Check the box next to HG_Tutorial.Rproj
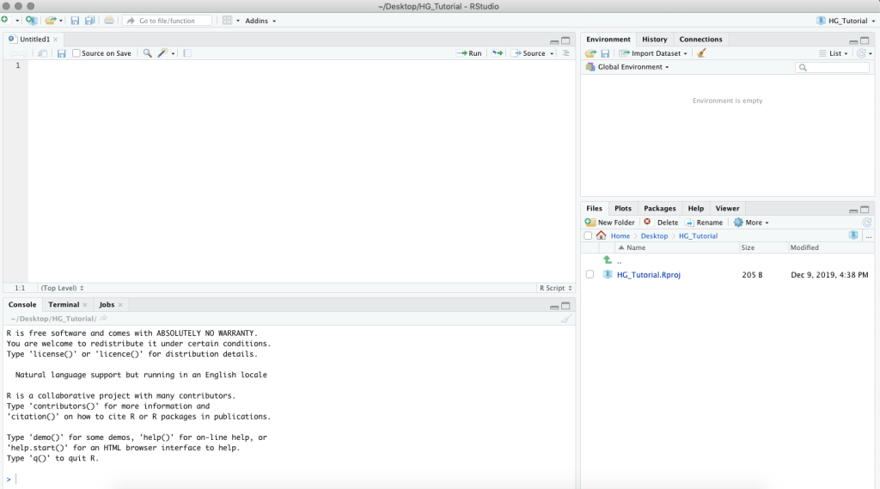 point(590,275)
